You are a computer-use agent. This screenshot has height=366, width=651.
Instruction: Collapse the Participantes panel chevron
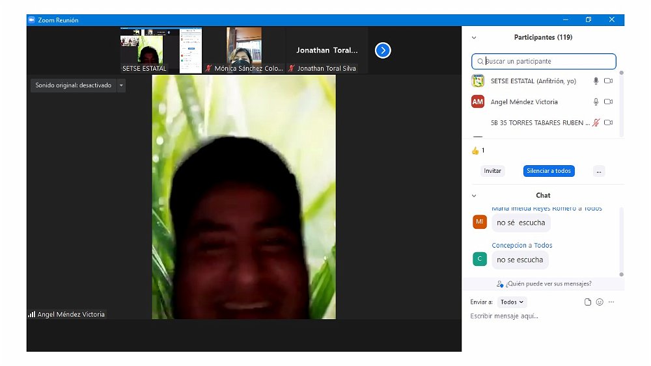(474, 38)
